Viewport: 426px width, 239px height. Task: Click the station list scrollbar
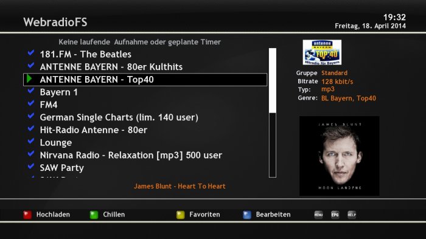tap(273, 113)
